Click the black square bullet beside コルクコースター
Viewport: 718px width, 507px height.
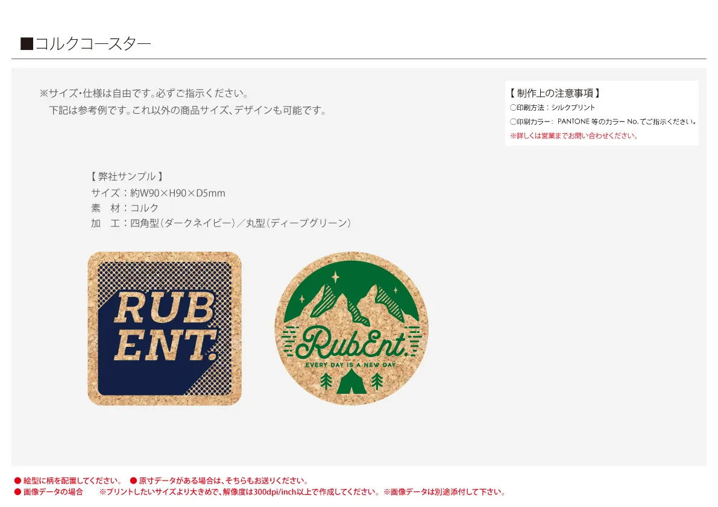click(x=27, y=44)
